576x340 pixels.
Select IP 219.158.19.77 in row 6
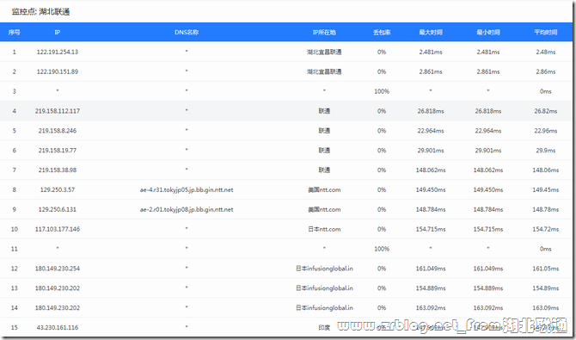point(58,151)
